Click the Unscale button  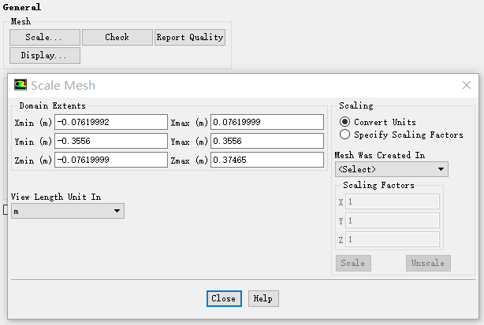click(x=428, y=263)
